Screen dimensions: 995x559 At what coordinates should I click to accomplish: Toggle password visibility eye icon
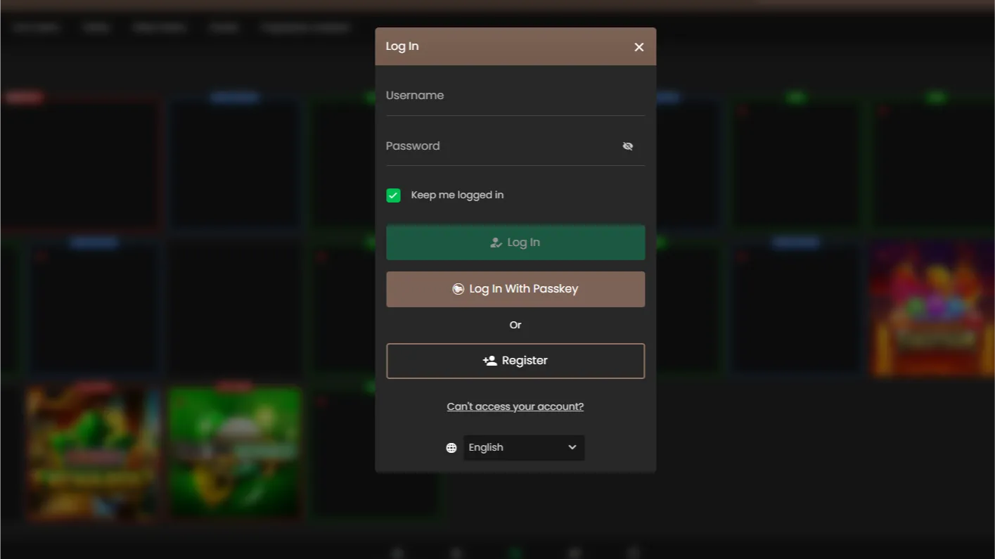click(628, 146)
